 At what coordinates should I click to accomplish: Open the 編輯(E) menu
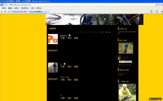[x=10, y=8]
